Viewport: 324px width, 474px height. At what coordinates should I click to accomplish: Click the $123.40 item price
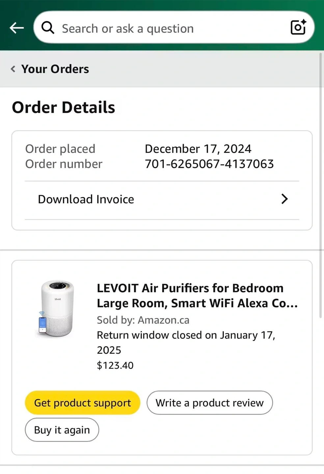(115, 365)
